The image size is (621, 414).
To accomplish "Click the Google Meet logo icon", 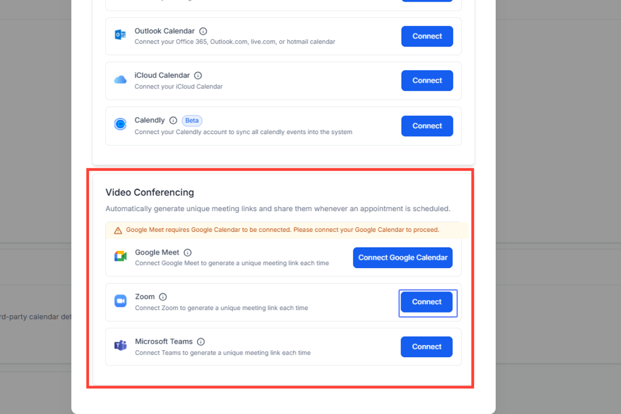I will coord(121,257).
